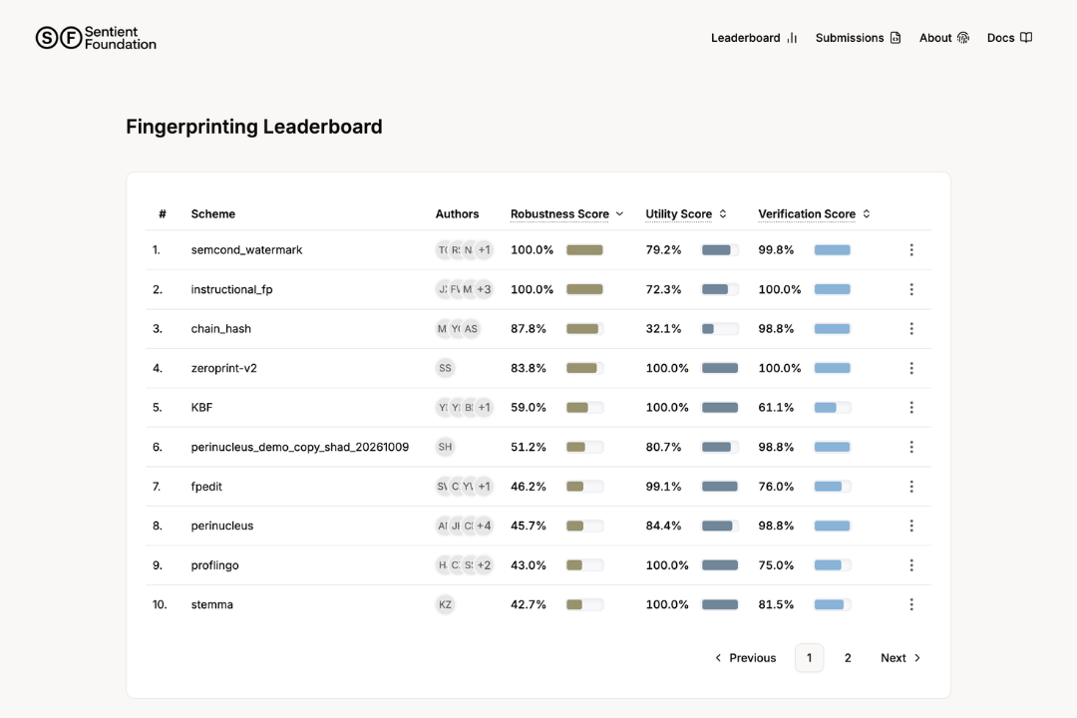Click the zeroprint-v2 scheme name
This screenshot has height=718, width=1077.
pyautogui.click(x=224, y=368)
